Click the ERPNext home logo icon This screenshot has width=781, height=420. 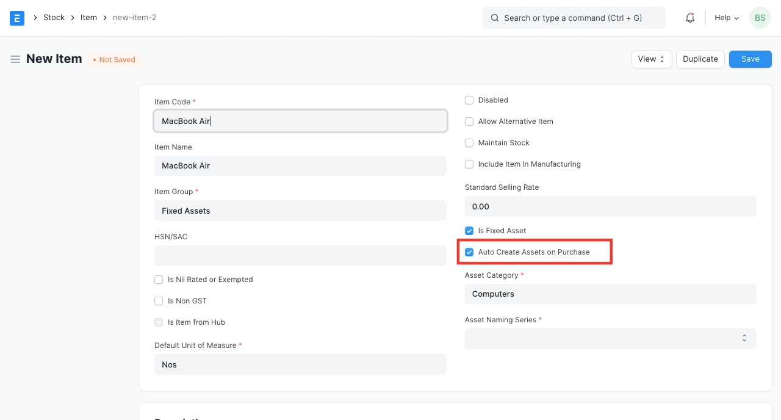[17, 18]
